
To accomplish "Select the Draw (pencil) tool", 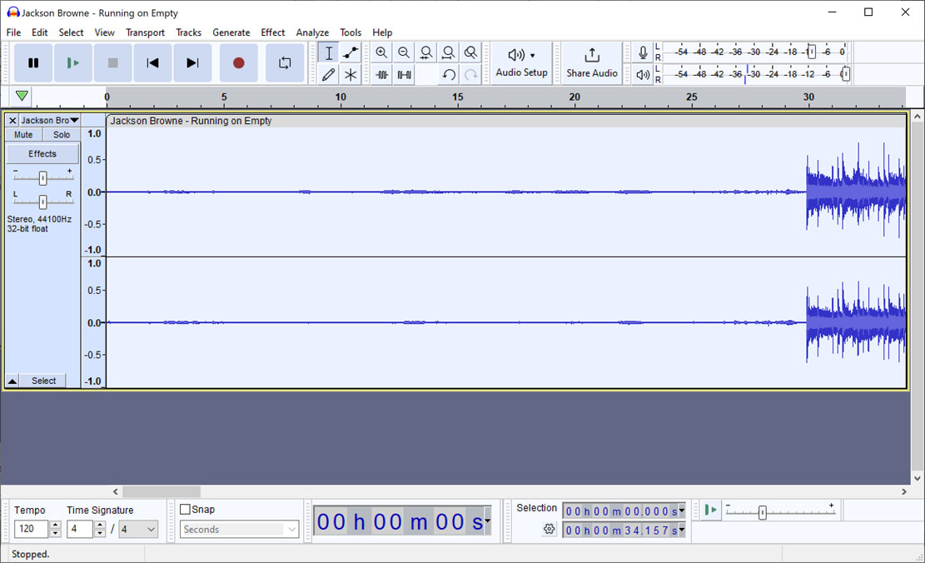I will click(329, 74).
